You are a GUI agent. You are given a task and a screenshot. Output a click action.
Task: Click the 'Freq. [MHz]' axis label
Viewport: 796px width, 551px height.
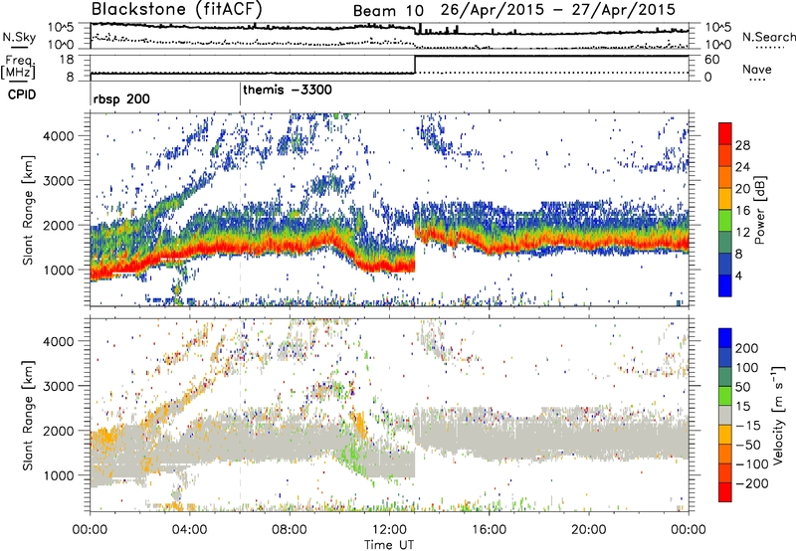[18, 67]
